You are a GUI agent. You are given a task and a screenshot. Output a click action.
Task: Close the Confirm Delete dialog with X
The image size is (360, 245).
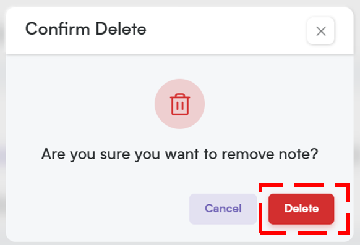pos(321,31)
